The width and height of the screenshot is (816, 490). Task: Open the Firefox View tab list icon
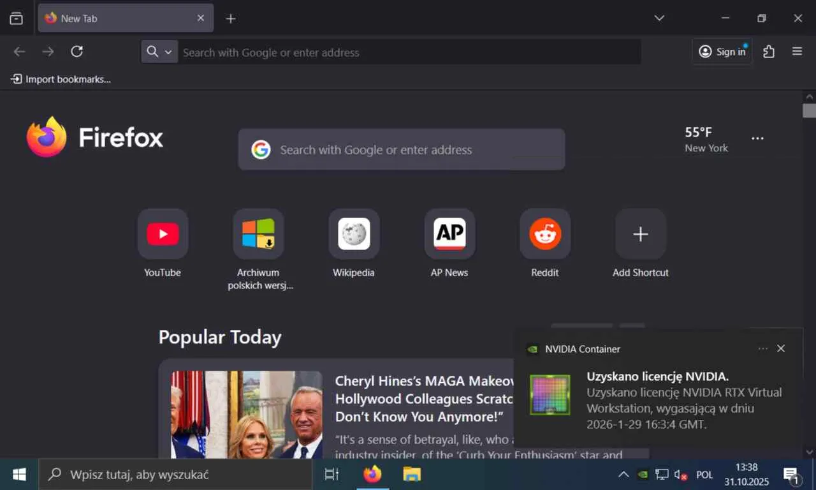click(17, 19)
